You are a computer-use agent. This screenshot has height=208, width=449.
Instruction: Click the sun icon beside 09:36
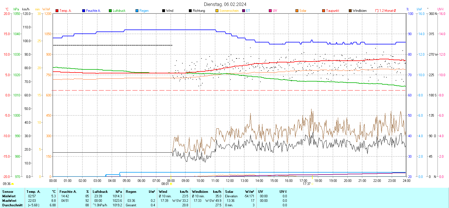12,184
